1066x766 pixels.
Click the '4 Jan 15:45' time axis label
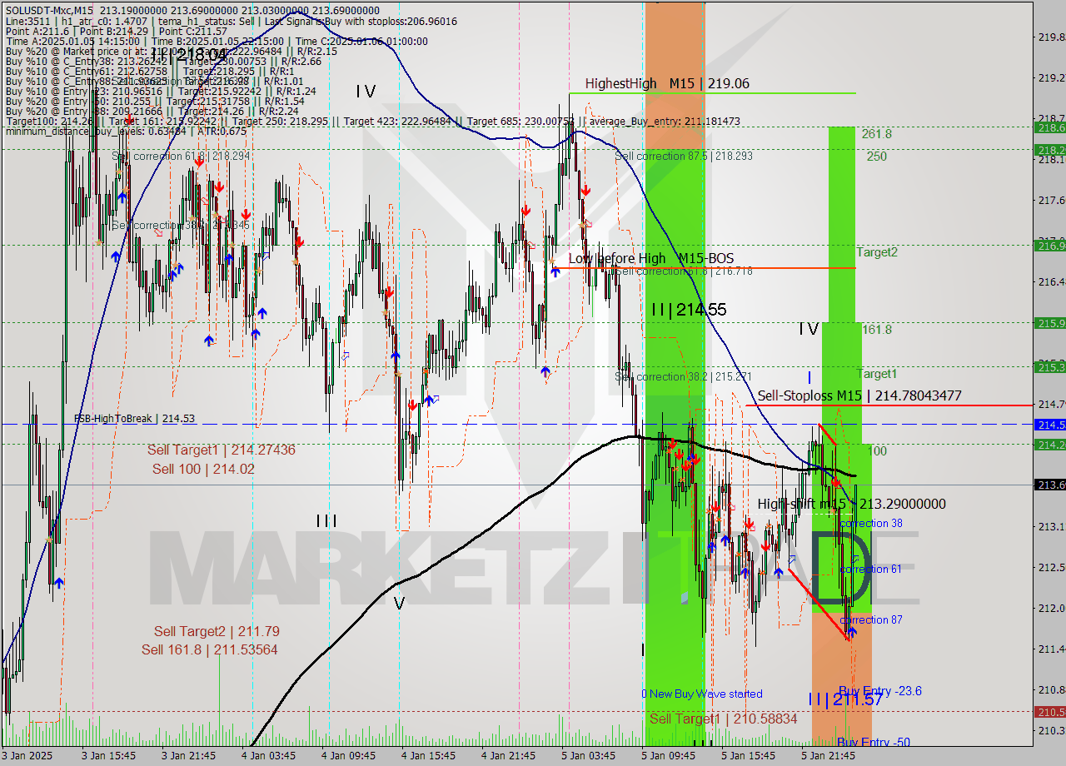(x=428, y=755)
